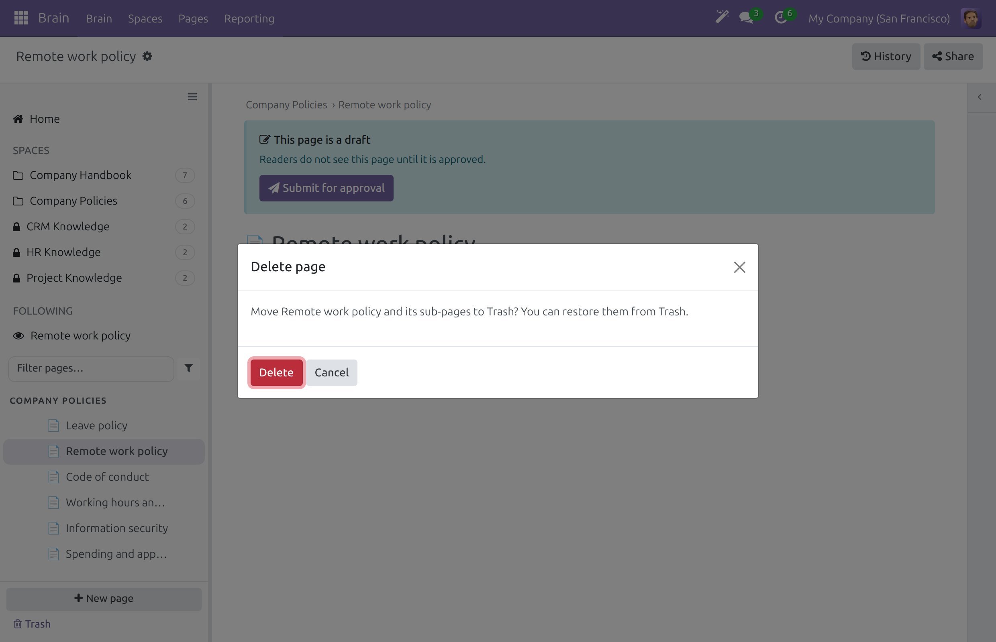Image resolution: width=996 pixels, height=642 pixels.
Task: Click Company Policies breadcrumb link
Action: [x=286, y=105]
